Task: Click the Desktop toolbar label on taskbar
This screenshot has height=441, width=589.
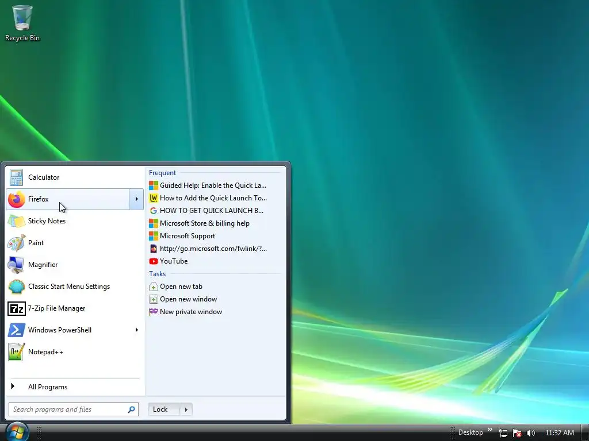Action: click(471, 432)
